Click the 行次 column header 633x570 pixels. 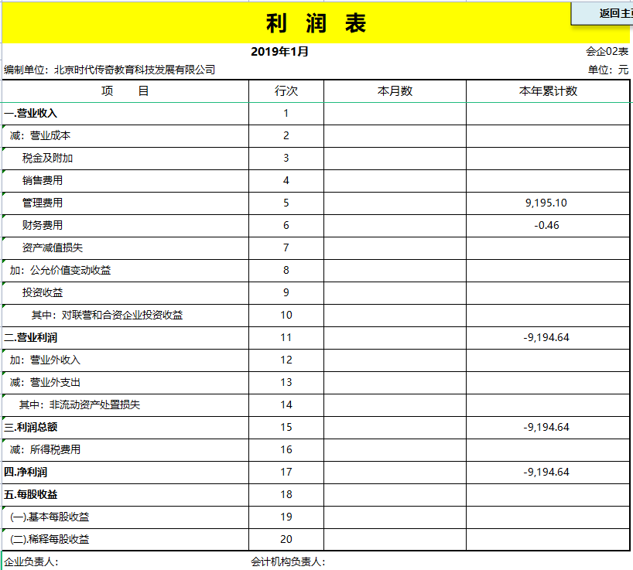(x=286, y=90)
